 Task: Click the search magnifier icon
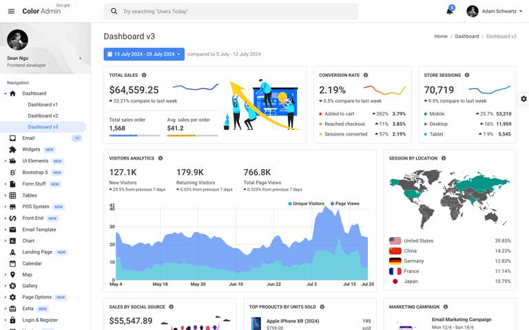click(x=114, y=12)
